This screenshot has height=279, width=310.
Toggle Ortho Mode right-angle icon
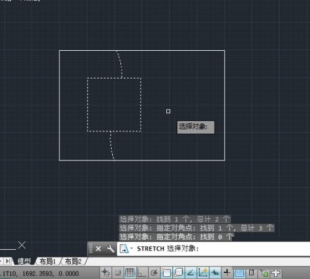142,273
